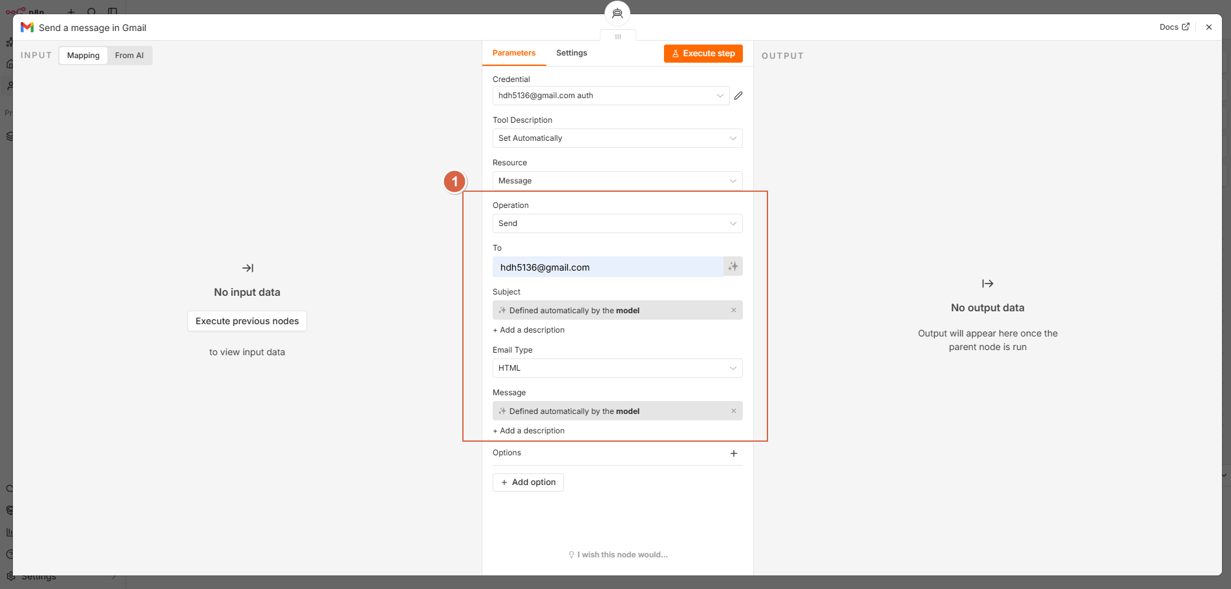Open the Tool Description dropdown

pos(617,138)
